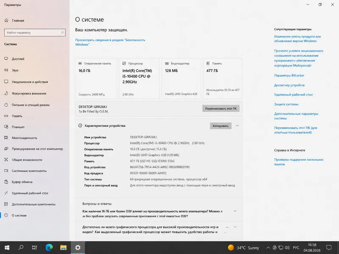Screen dimensions: 339x254
Task: Open the Звук speaker icon
Action: [x=6, y=70]
